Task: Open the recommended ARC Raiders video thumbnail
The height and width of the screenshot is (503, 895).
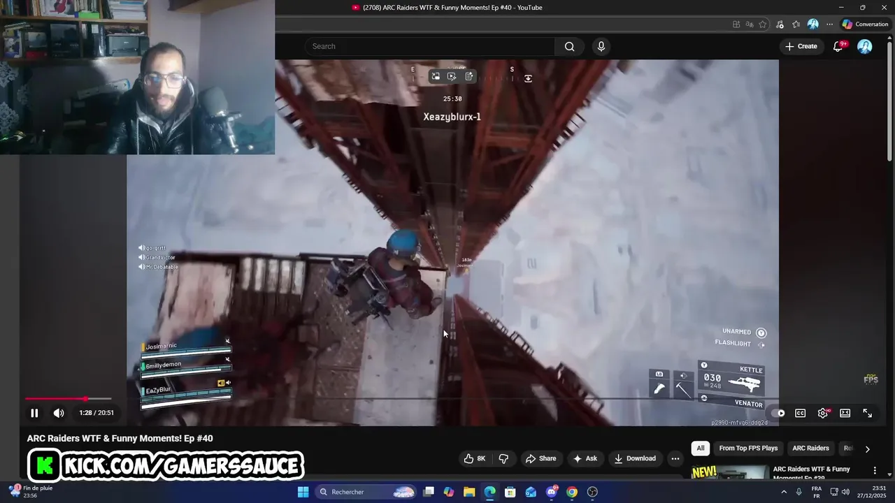Action: 729,472
